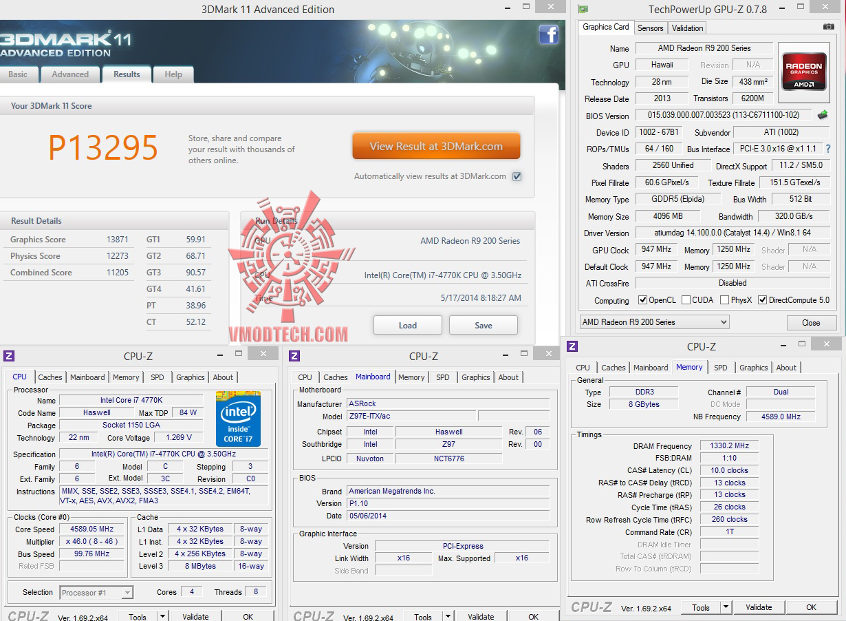
Task: Click the Physics Score value 12273
Action: pyautogui.click(x=117, y=256)
